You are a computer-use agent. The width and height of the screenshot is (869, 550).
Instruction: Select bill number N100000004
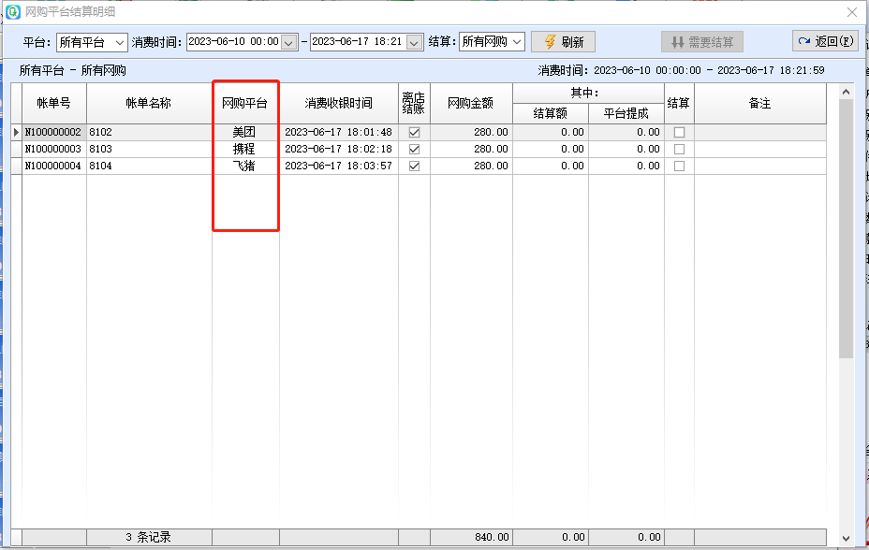tap(53, 166)
